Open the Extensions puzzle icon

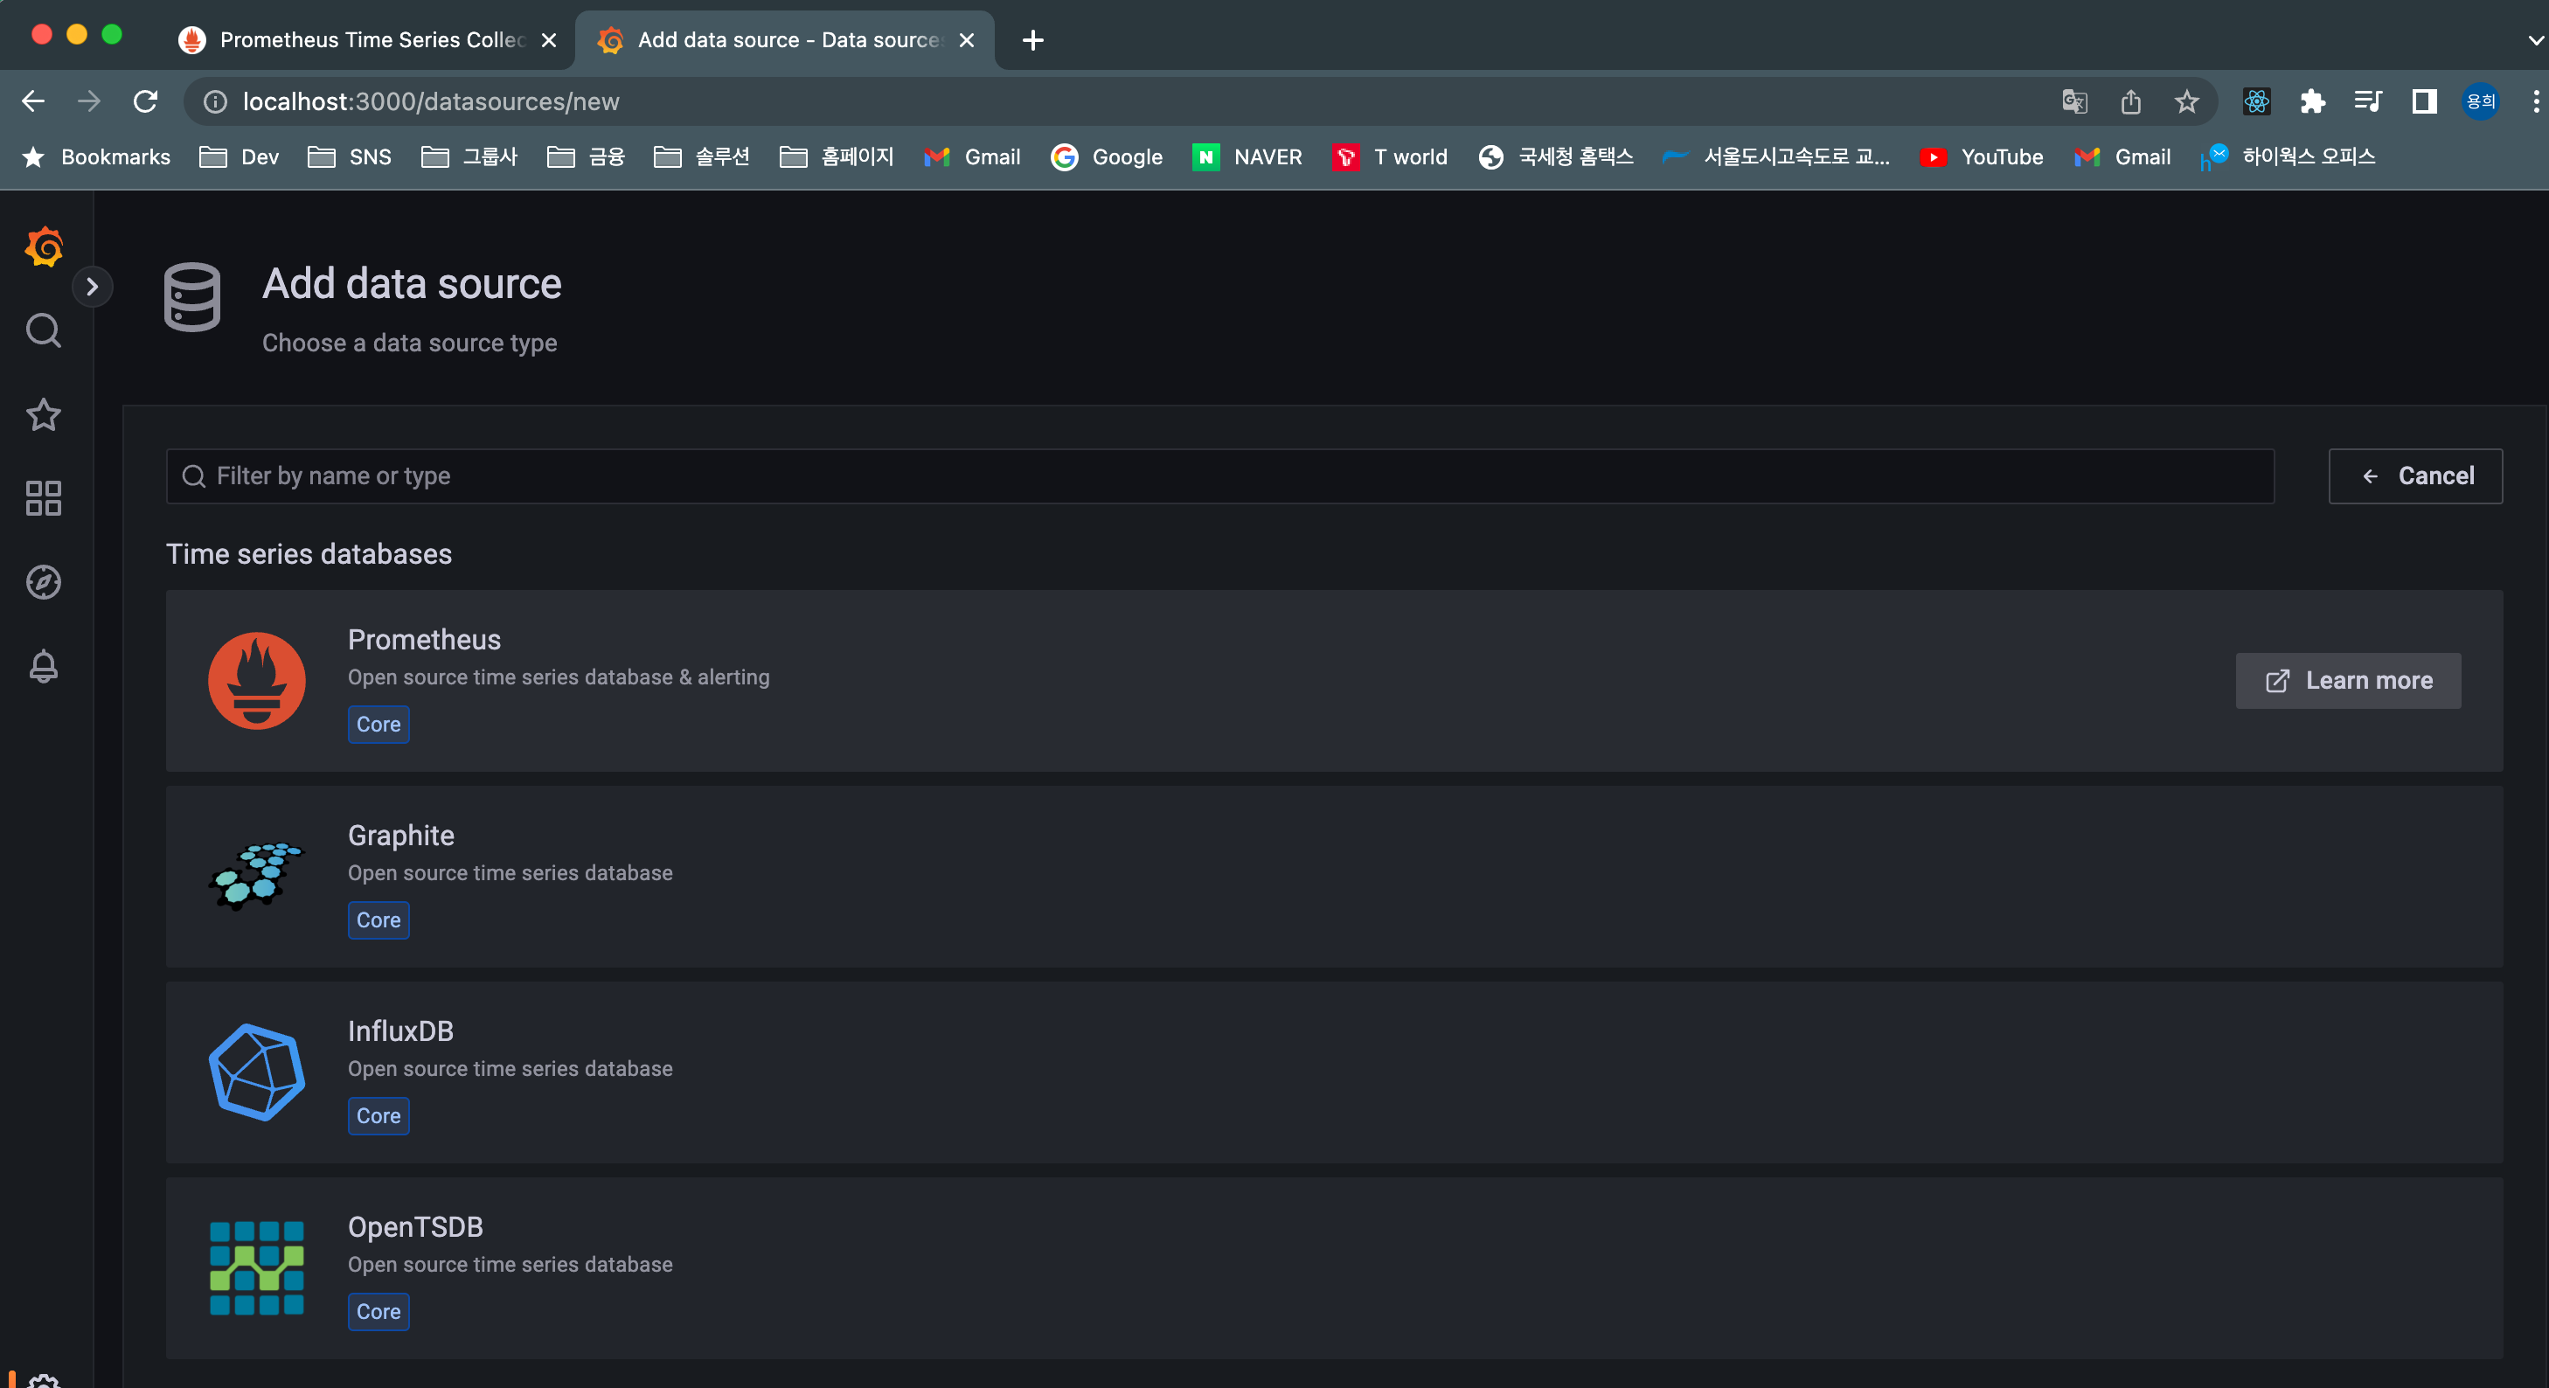2312,102
